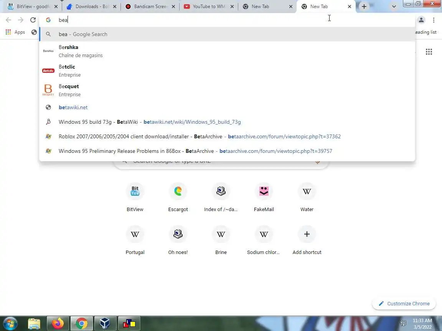Viewport: 442px width, 331px height.
Task: Open the Chrome three-dot menu
Action: [434, 20]
